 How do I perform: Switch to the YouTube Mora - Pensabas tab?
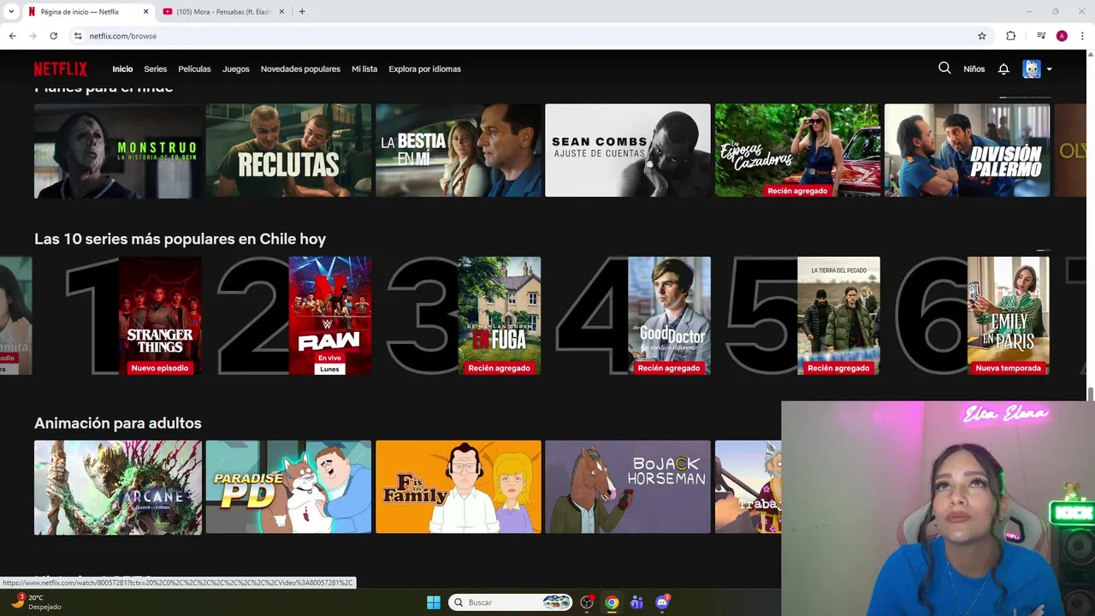(222, 12)
